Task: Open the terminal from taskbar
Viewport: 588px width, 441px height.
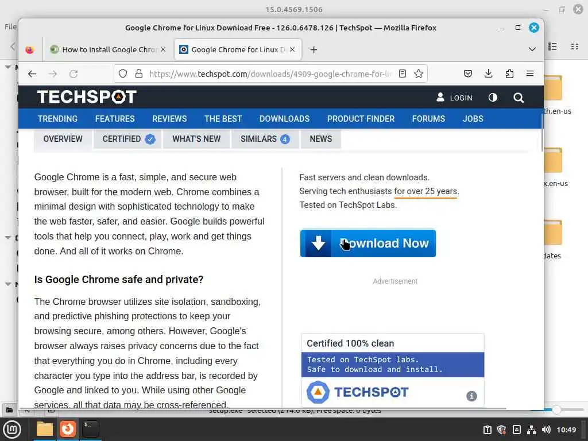Action: pos(90,429)
